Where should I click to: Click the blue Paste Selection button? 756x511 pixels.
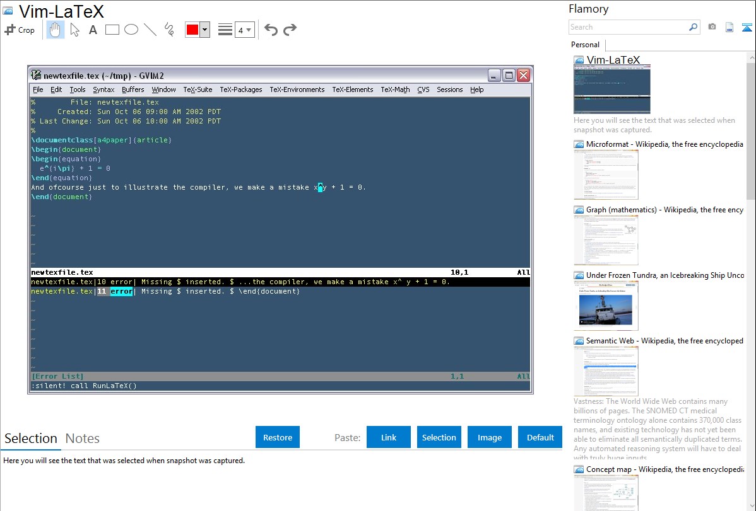tap(439, 437)
